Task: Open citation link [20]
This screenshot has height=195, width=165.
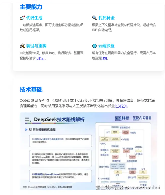Action: [124, 106]
